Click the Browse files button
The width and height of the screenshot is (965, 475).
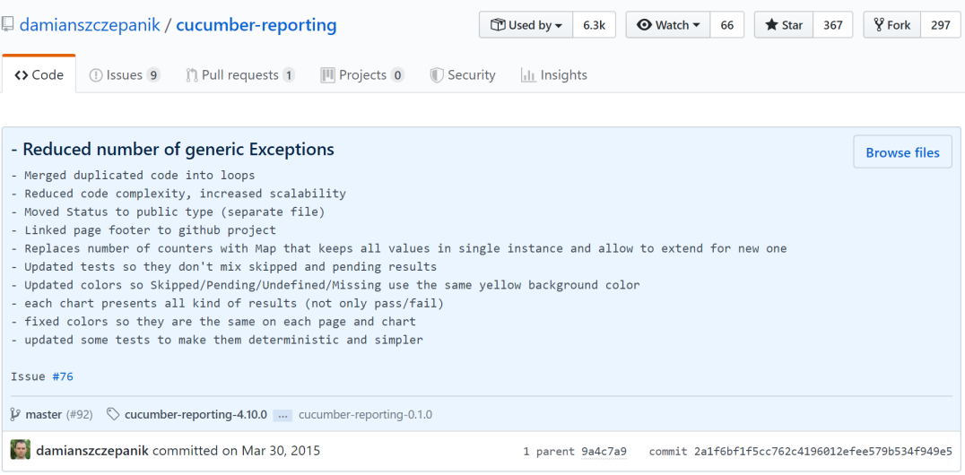(902, 152)
